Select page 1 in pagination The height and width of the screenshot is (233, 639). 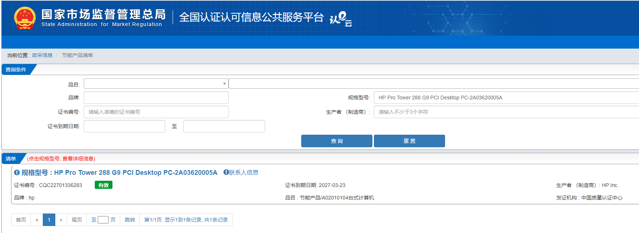pos(49,220)
